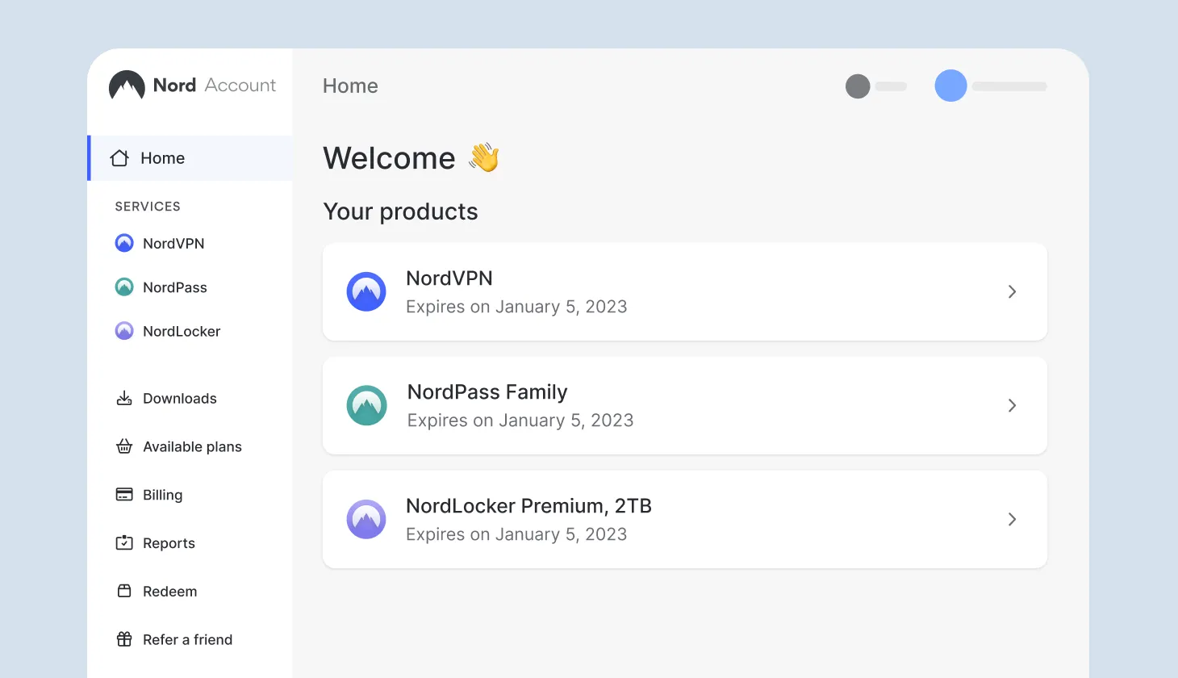Click the Reports calendar icon
This screenshot has height=678, width=1178.
point(124,543)
